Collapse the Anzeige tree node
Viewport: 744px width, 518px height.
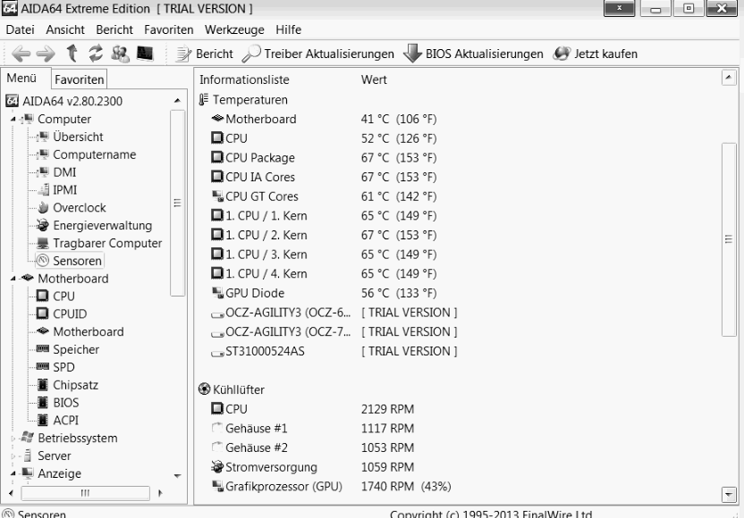13,474
